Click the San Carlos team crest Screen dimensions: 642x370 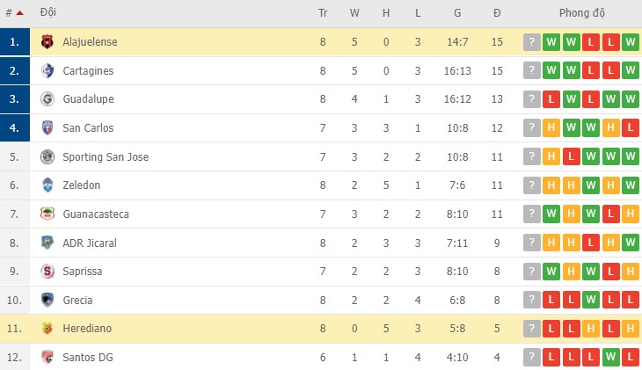tap(47, 128)
